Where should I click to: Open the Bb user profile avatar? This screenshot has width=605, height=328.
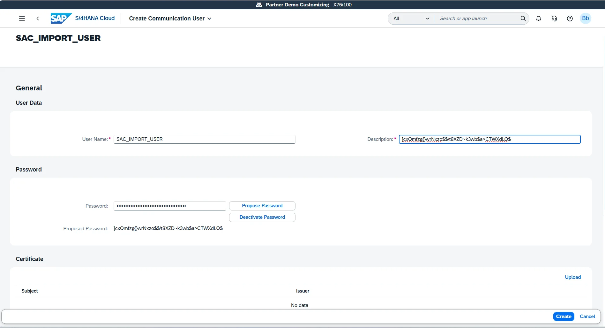(586, 18)
